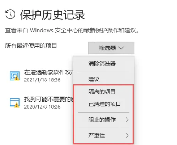Choose 清除筛选器 to clear filters

[x=102, y=64]
